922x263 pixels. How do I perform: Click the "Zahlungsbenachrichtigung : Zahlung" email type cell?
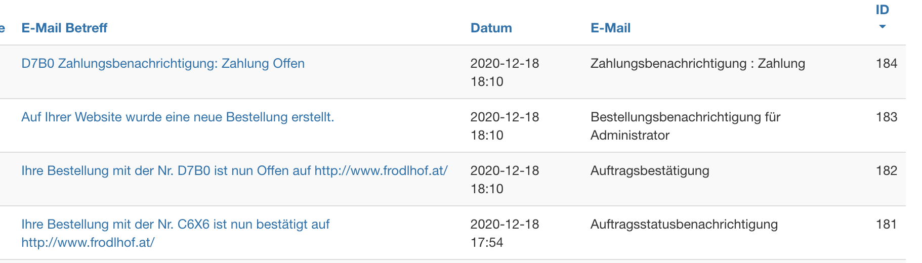pos(697,64)
